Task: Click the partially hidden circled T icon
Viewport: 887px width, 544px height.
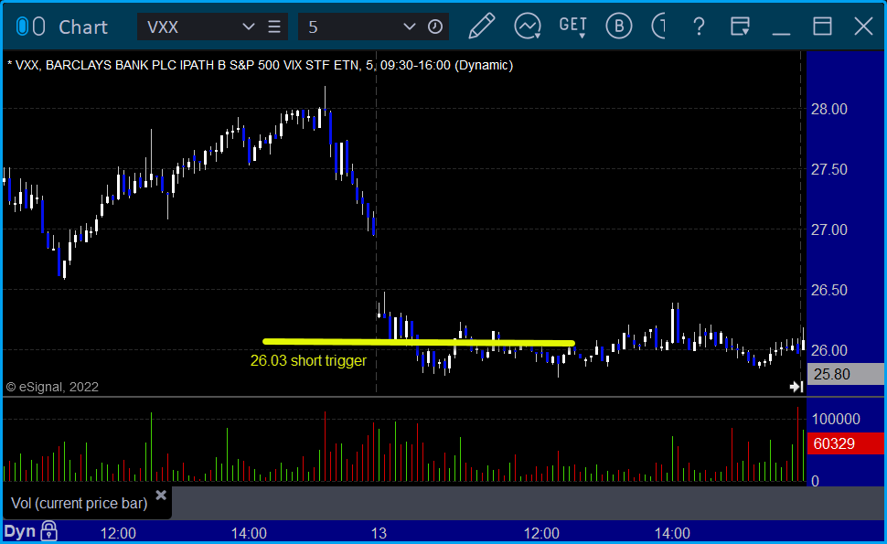Action: click(x=658, y=26)
